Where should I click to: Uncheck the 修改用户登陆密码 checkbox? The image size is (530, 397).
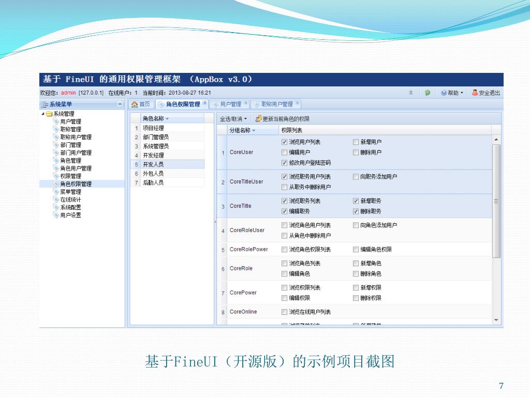(284, 163)
